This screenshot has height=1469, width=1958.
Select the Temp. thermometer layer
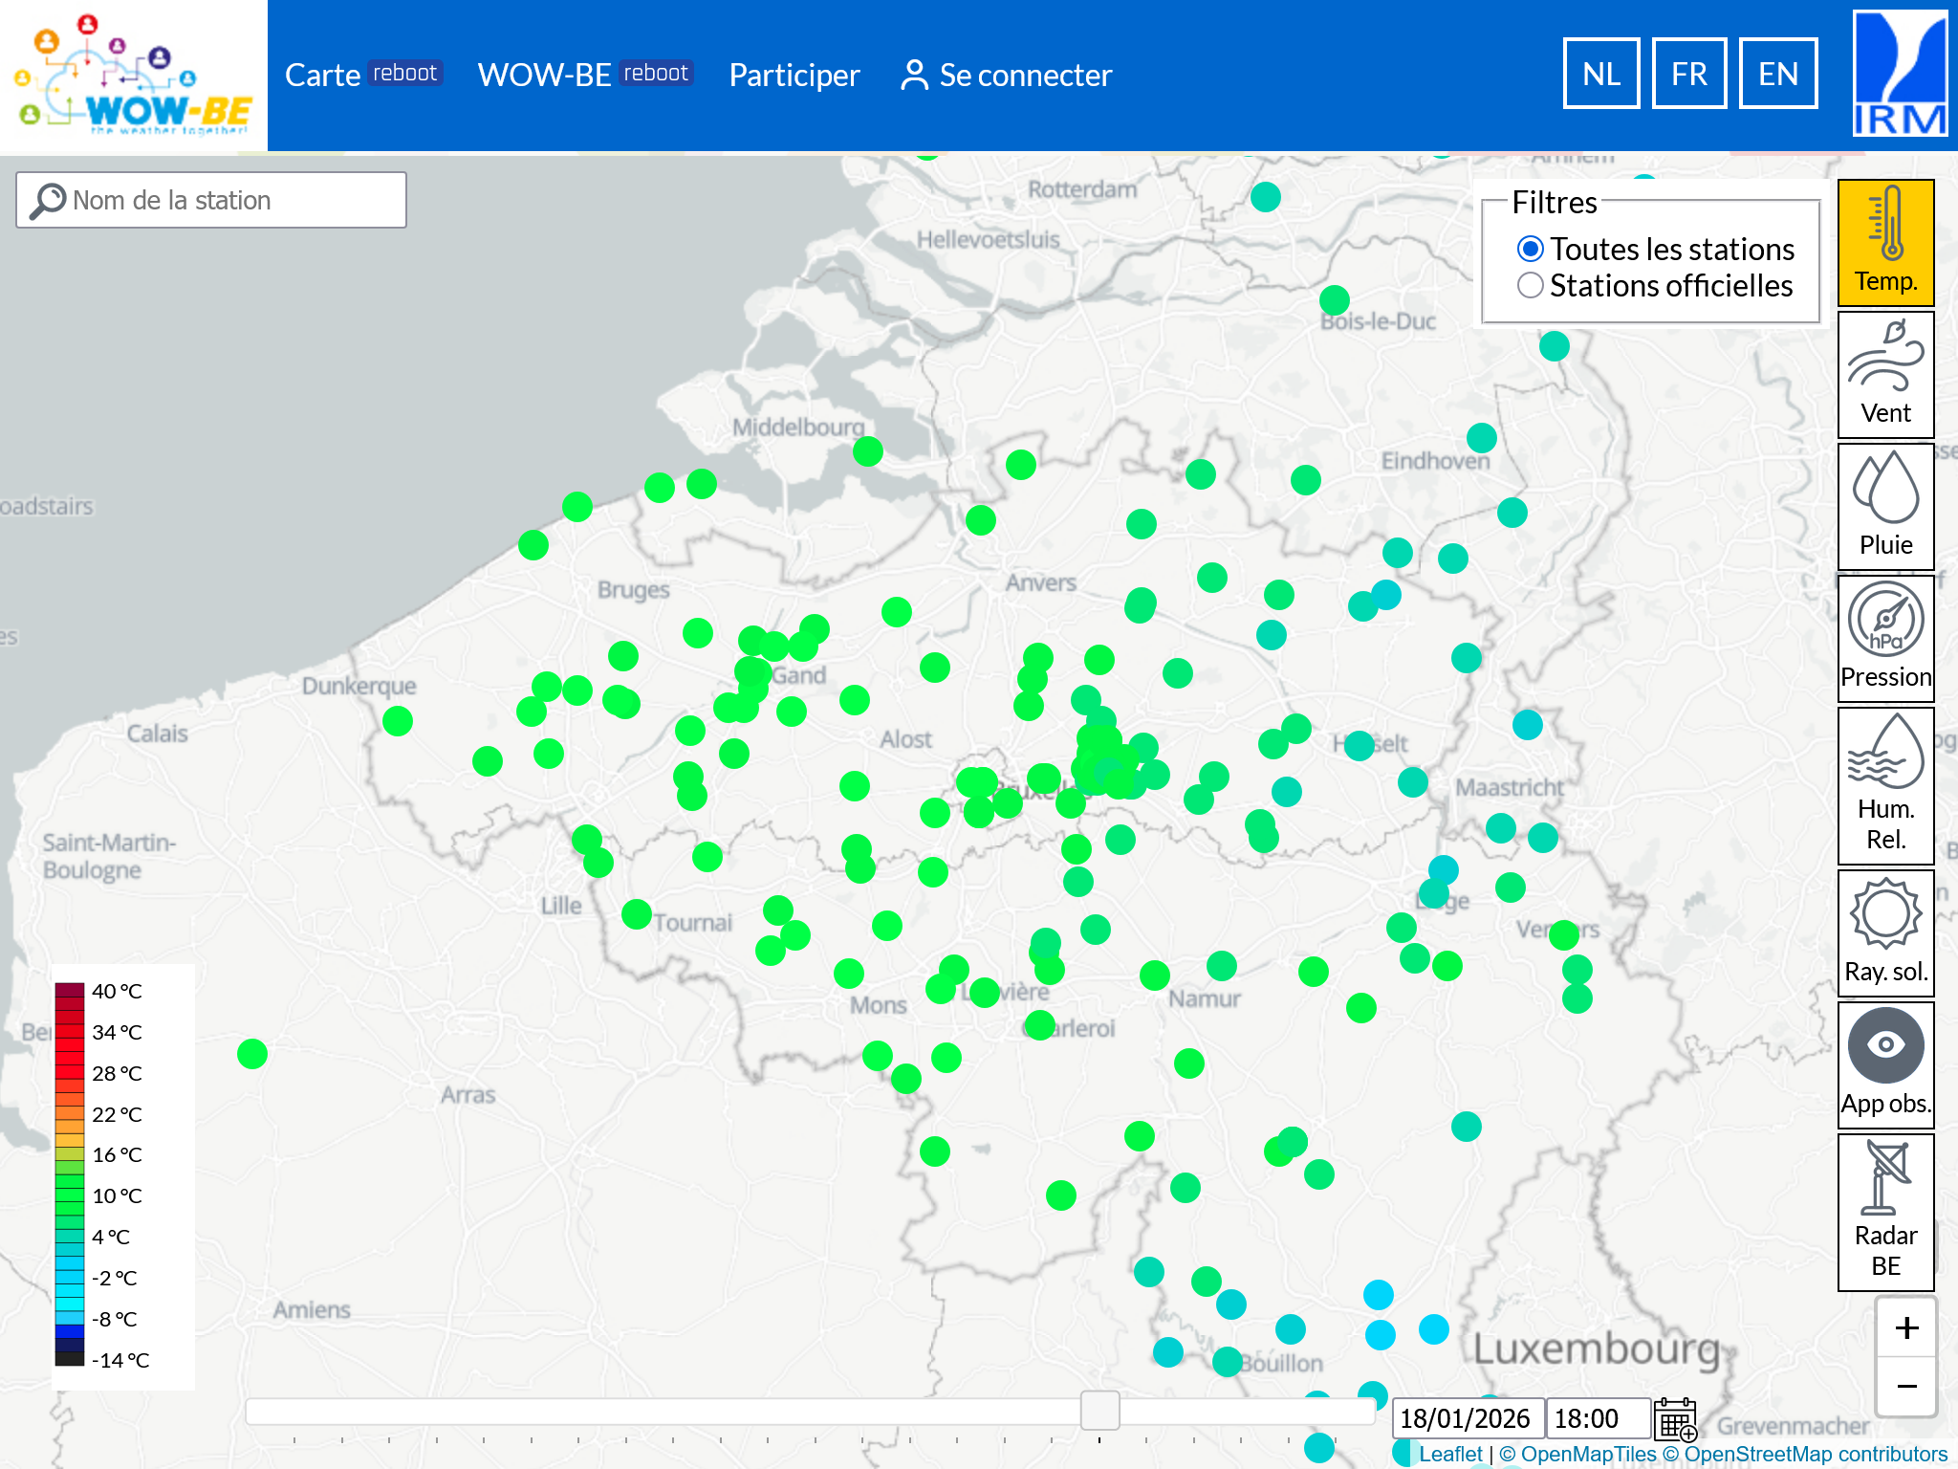click(x=1885, y=242)
